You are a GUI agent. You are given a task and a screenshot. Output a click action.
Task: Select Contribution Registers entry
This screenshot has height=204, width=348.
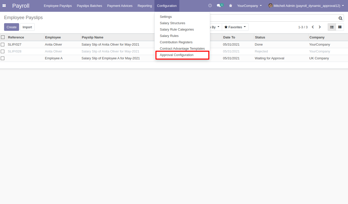click(x=182, y=42)
